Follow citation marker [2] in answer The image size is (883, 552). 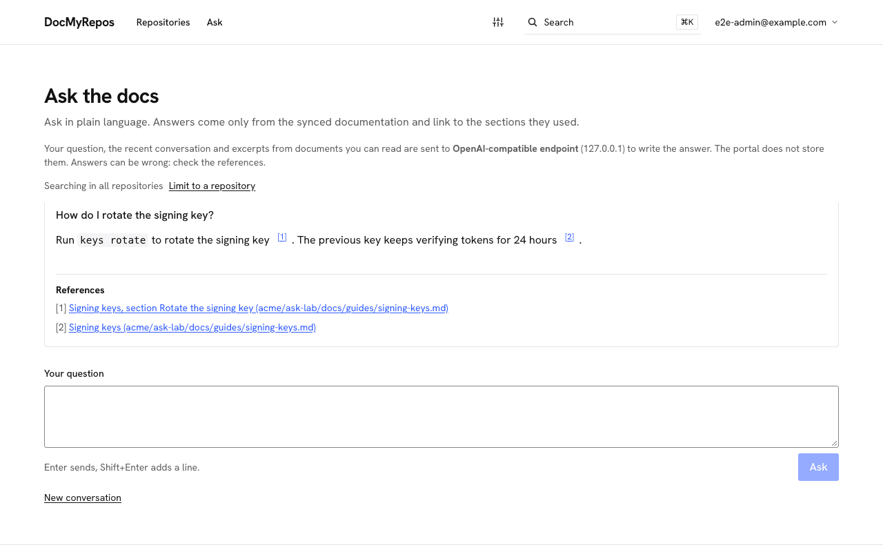pos(569,237)
